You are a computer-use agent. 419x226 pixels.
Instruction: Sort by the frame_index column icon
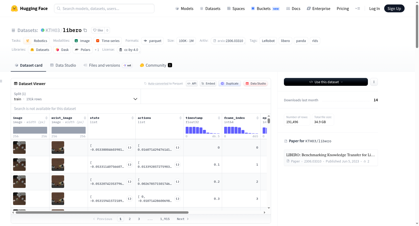point(257,118)
